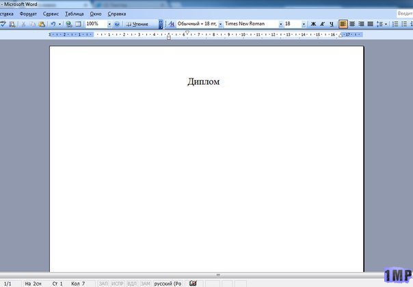Screen dimensions: 413x287
Task: Click on the word Диплом in document
Action: tap(204, 82)
